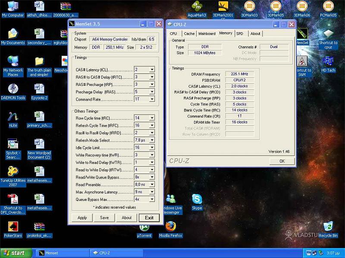Image resolution: width=345 pixels, height=258 pixels.
Task: Open the About tab in CPU-Z
Action: click(255, 34)
